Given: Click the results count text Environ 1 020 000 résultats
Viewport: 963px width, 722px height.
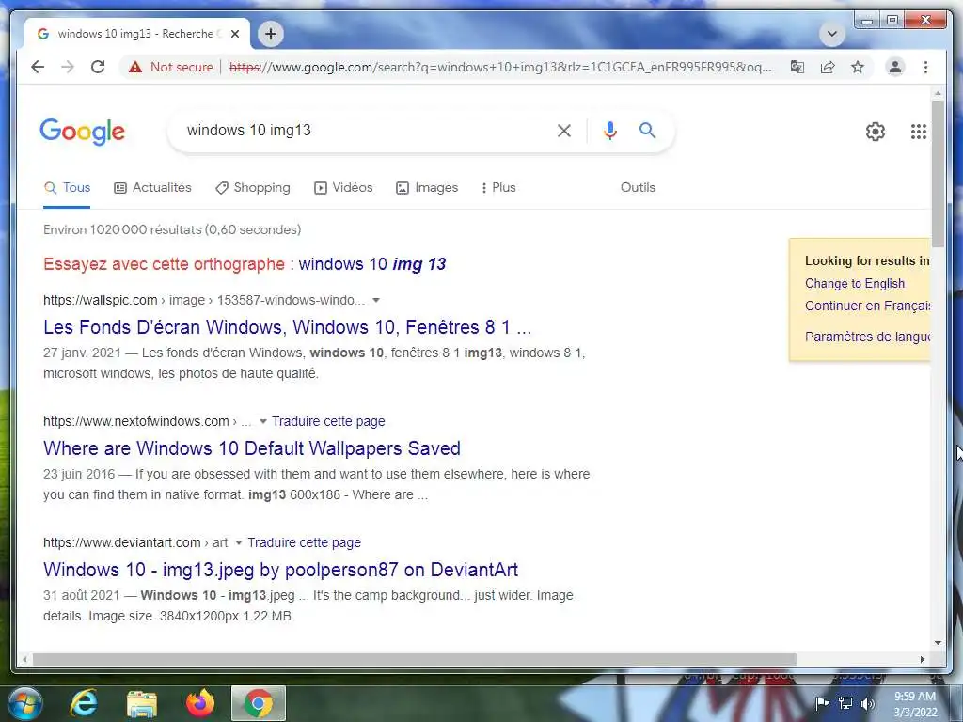Looking at the screenshot, I should tap(172, 229).
